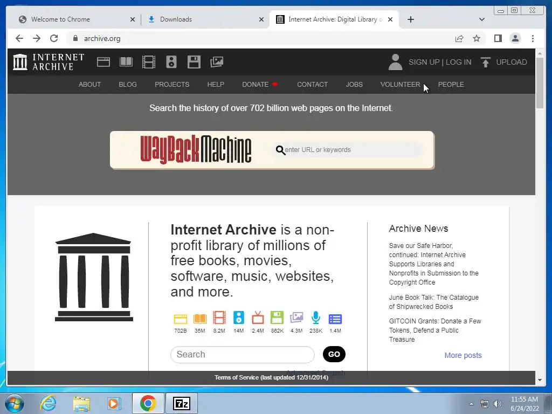The height and width of the screenshot is (414, 552).
Task: Open the BLOG menu item
Action: point(127,85)
